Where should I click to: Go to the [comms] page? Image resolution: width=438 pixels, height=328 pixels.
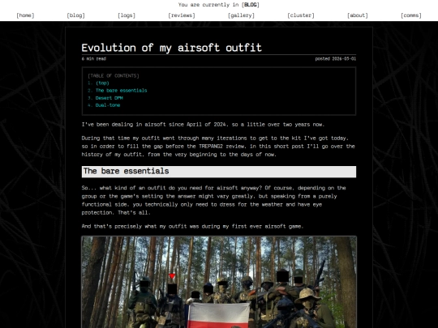(x=411, y=15)
